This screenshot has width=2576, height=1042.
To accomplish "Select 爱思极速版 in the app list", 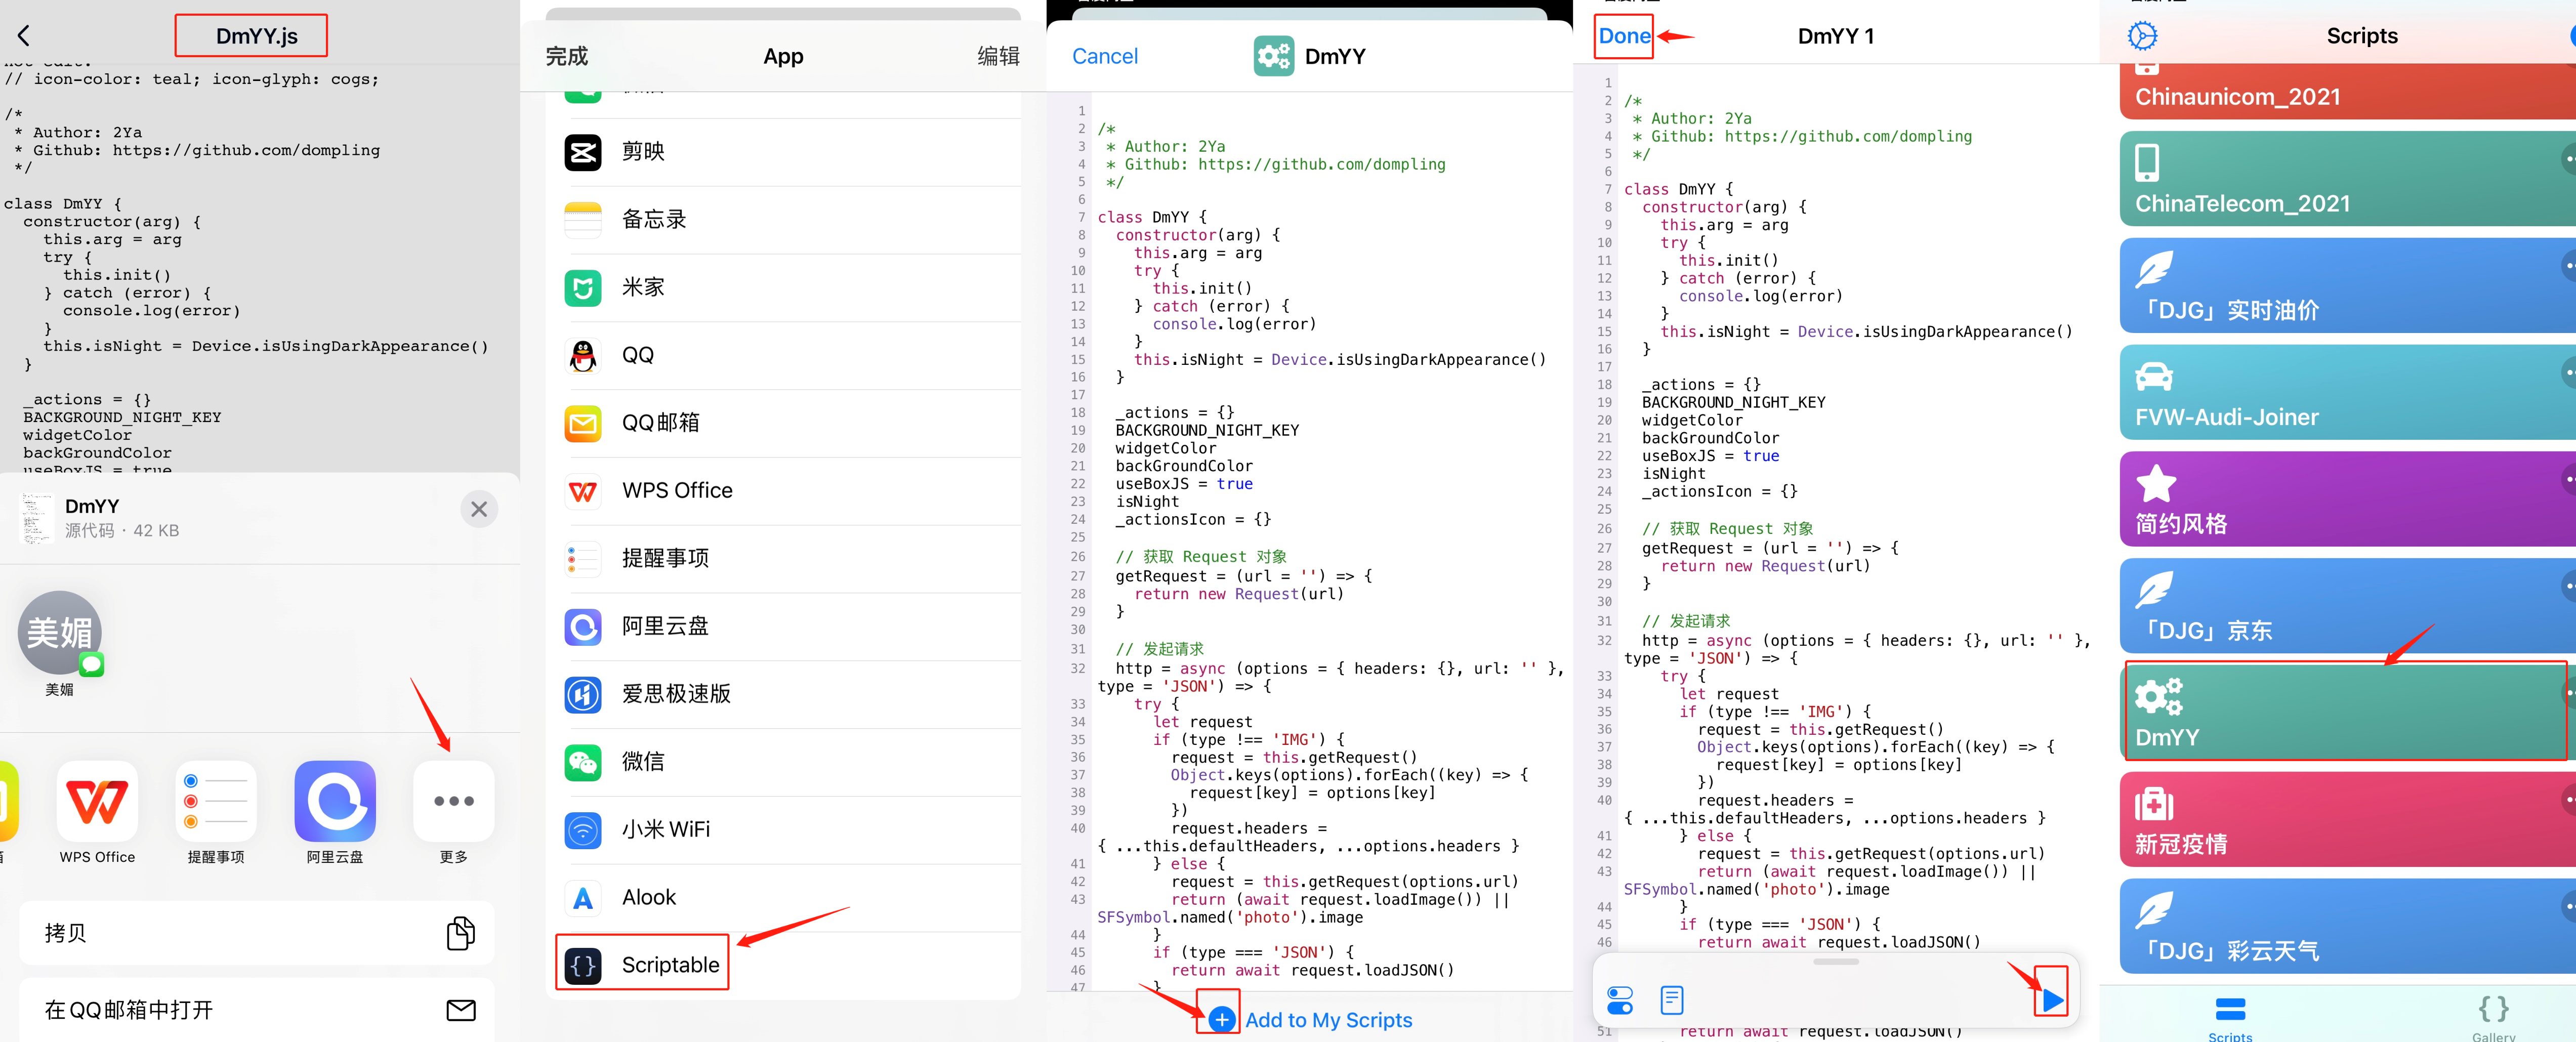I will 784,694.
